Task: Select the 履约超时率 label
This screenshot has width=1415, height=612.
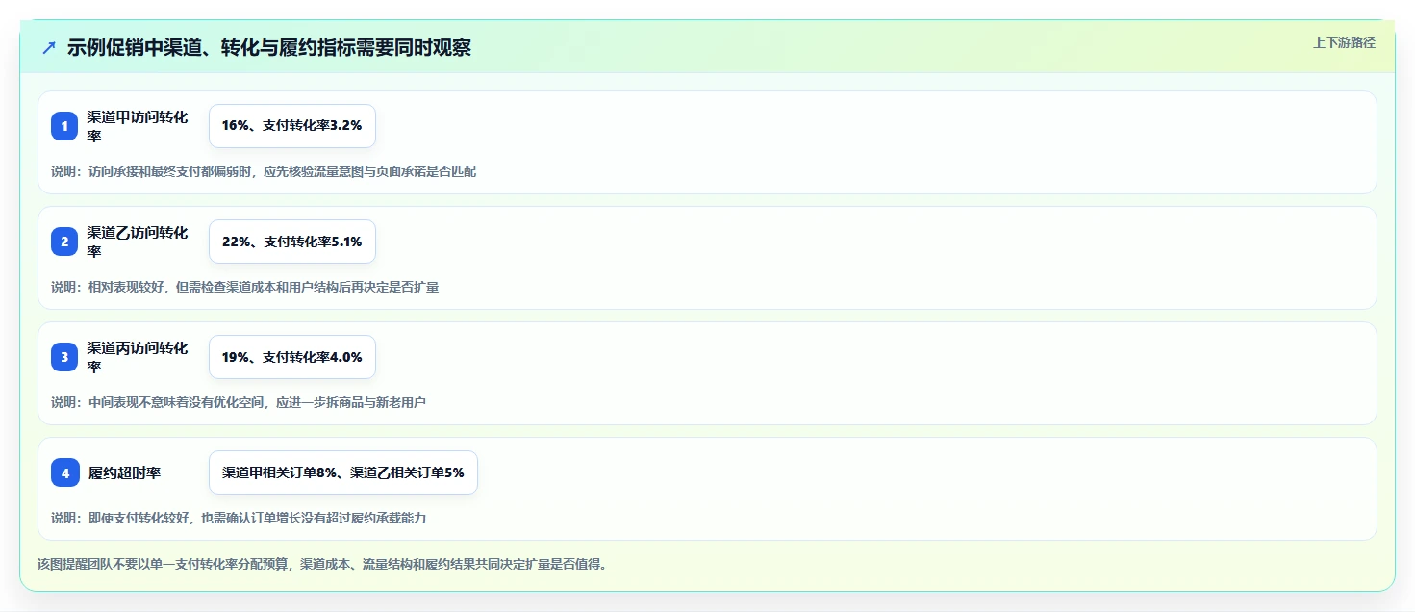Action: tap(124, 472)
